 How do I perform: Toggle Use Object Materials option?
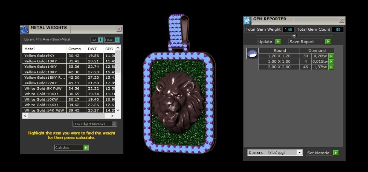click(x=95, y=124)
